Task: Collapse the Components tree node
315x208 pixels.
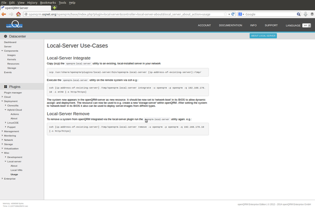Action: coord(2,51)
